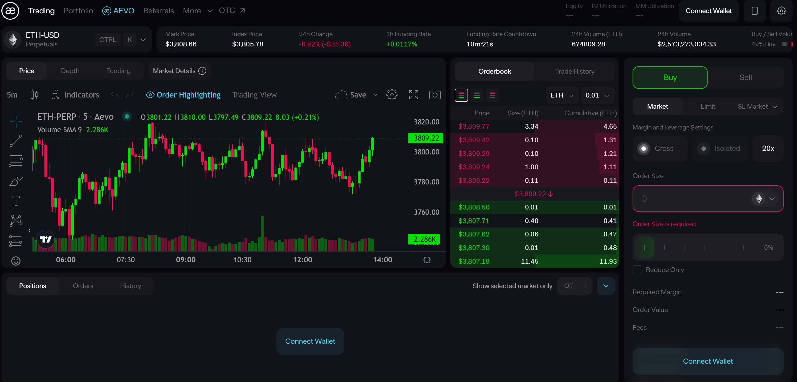Screen dimensions: 797x382
Task: Switch to Trade History tab
Action: [574, 71]
